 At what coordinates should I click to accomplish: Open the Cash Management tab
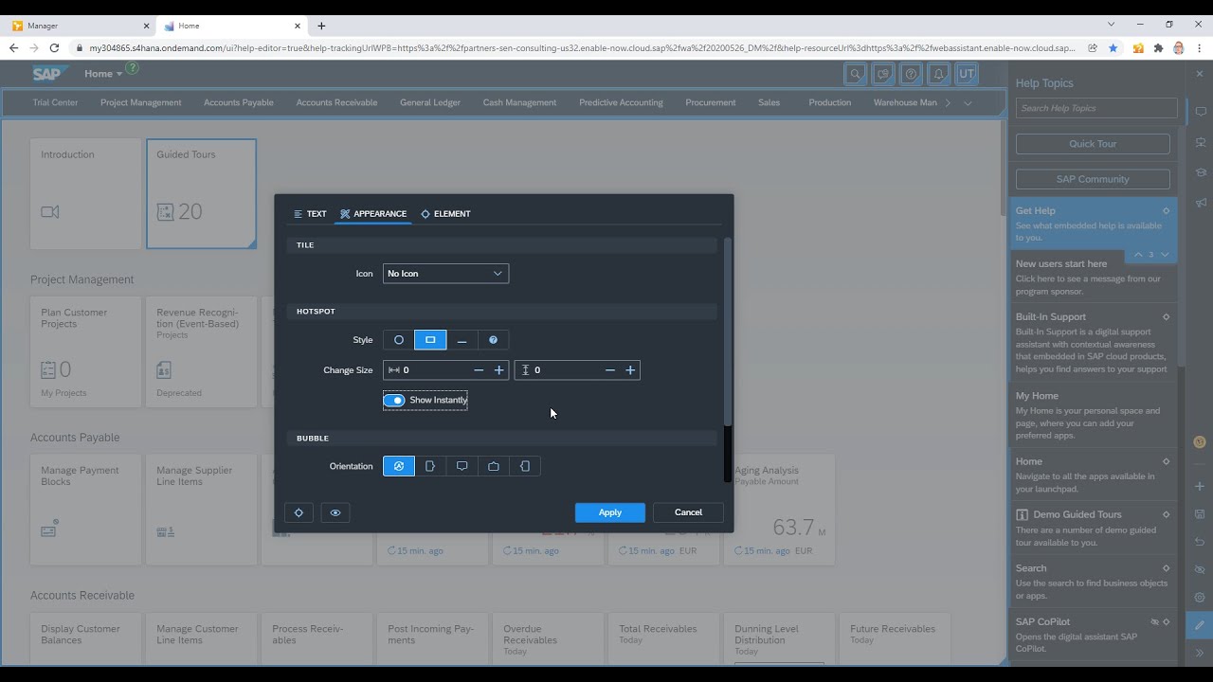(x=519, y=102)
